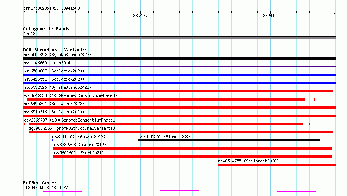Select the thin purple nsv1146669 line
The image size is (347, 196).
tap(179, 66)
